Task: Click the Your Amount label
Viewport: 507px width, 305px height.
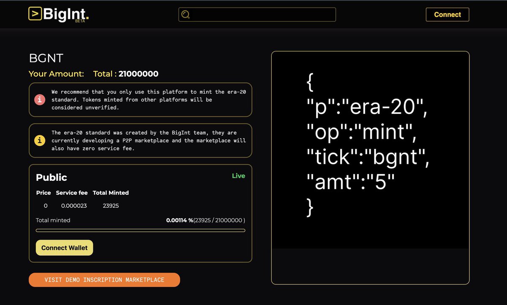Action: coord(56,74)
